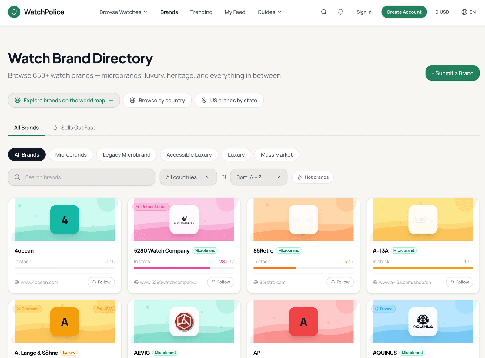Open the Sort: A – Z dropdown
Image resolution: width=485 pixels, height=358 pixels.
pos(259,177)
